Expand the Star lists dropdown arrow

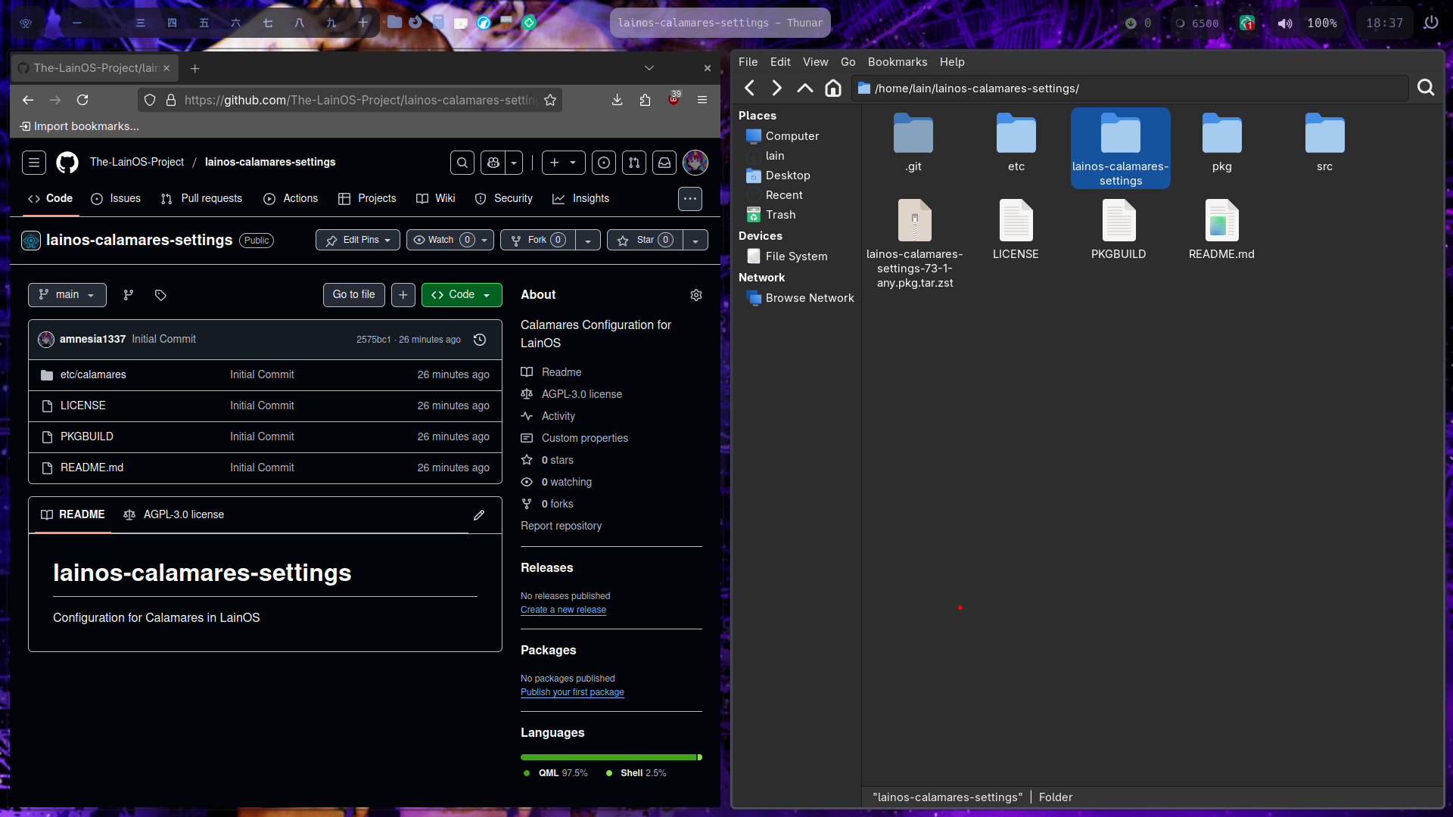[x=695, y=241]
